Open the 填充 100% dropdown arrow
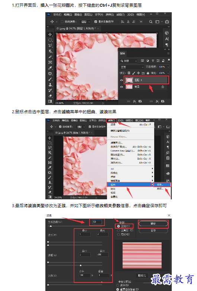The height and width of the screenshot is (291, 197). tap(168, 73)
